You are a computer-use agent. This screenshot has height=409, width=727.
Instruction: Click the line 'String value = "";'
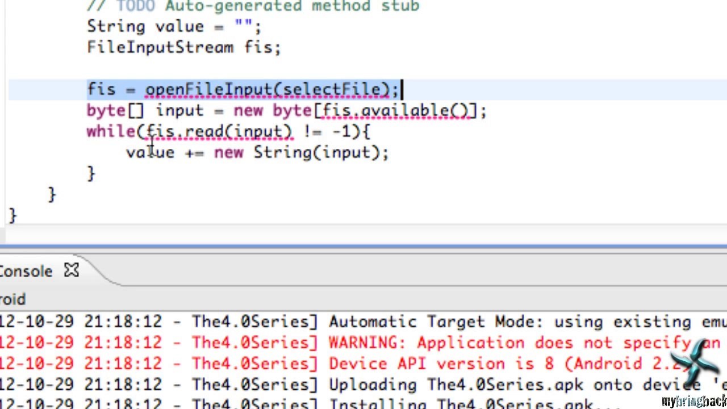[x=174, y=27]
